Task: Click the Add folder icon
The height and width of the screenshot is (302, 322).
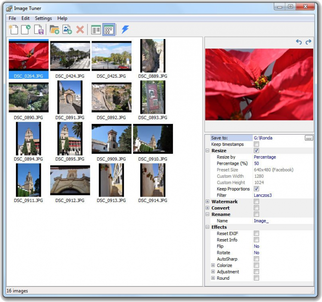Action: tap(55, 30)
